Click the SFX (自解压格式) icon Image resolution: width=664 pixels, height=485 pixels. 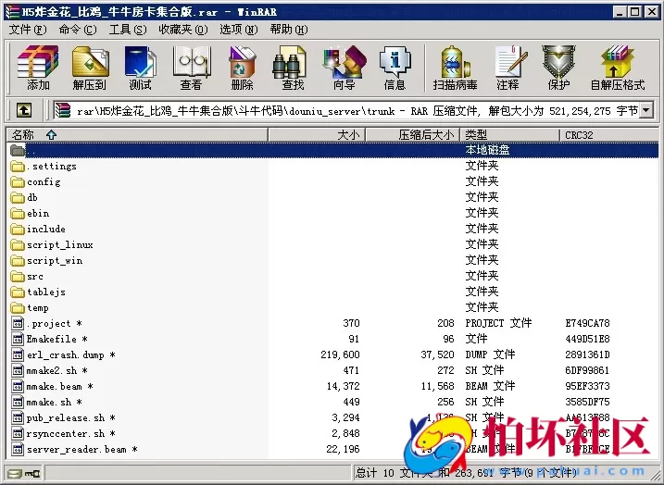click(618, 68)
